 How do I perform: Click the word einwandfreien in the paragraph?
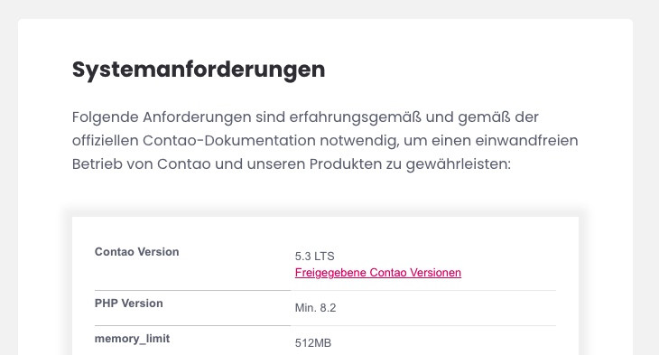[526, 141]
